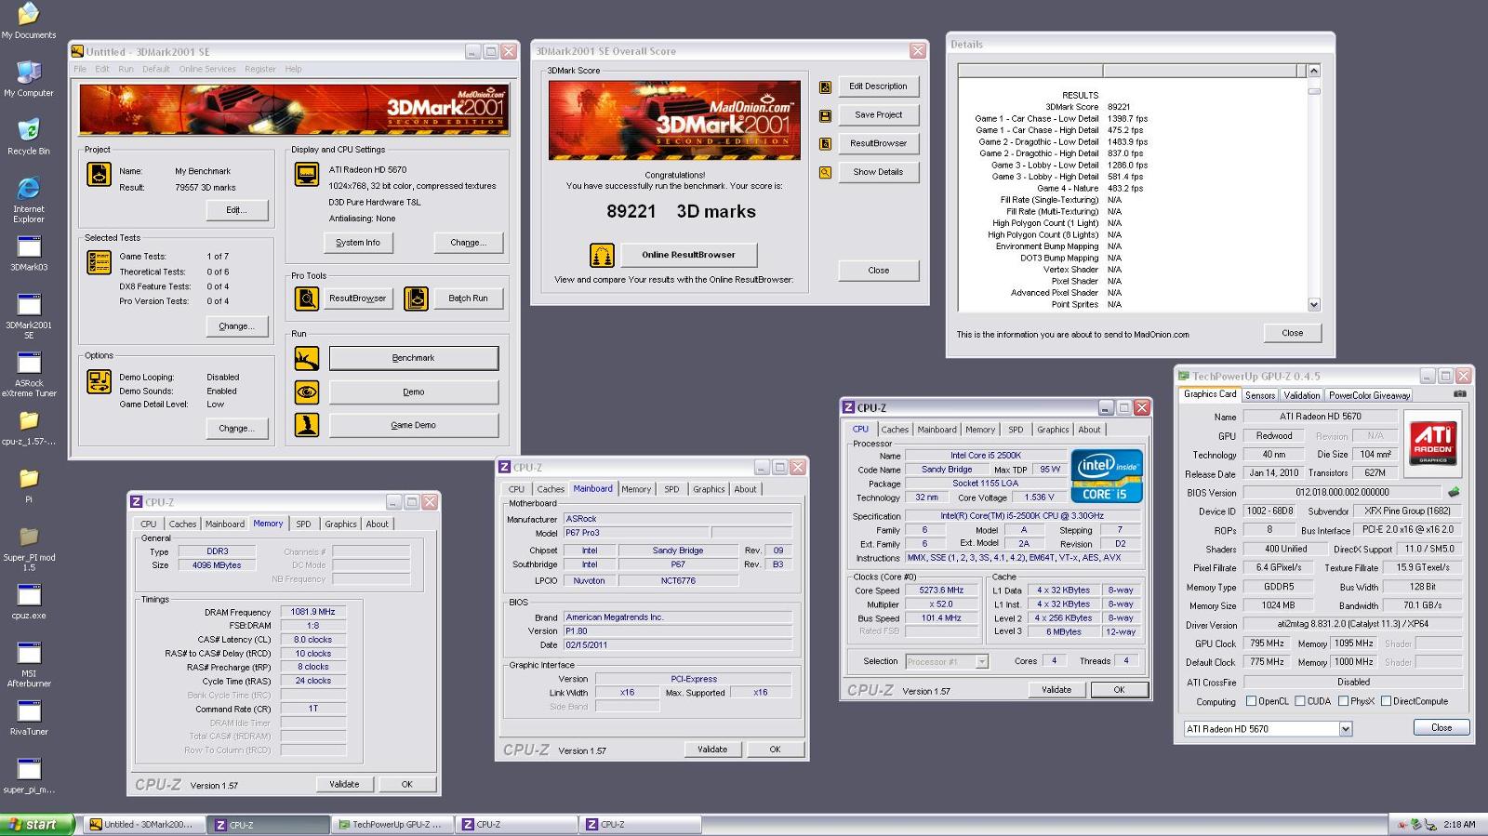
Task: Toggle CUDA checkbox in GPU-Z
Action: click(1299, 701)
